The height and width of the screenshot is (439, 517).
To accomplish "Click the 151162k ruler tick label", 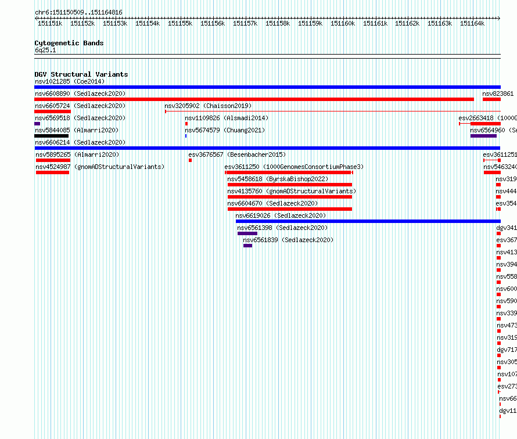I will coord(407,24).
